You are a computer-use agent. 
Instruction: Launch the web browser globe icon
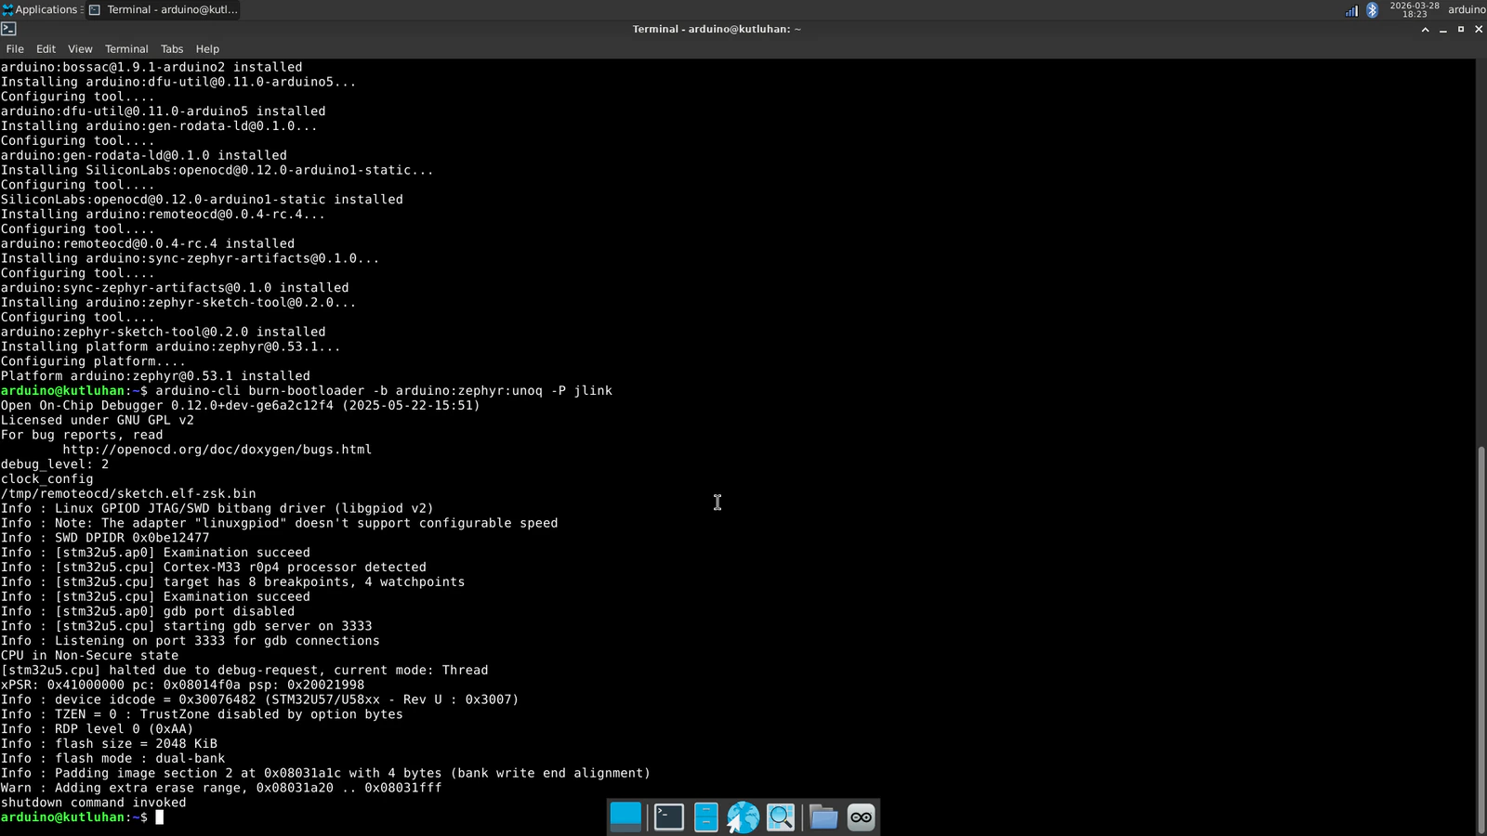click(x=743, y=816)
